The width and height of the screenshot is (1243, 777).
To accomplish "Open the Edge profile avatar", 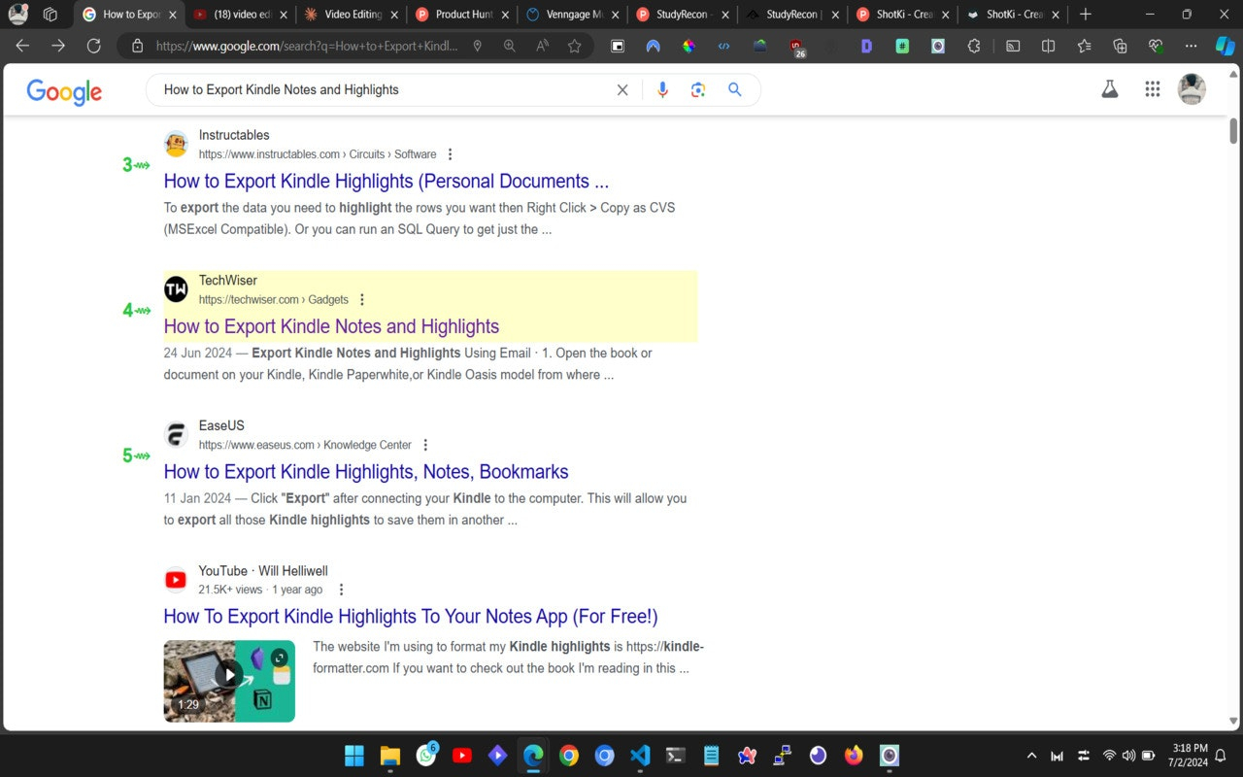I will 17,15.
